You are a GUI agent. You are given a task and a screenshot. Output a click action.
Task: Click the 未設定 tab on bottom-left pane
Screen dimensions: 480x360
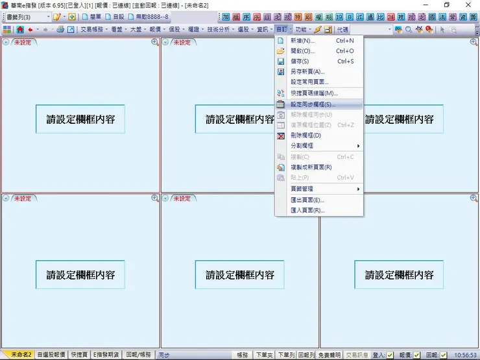(x=23, y=198)
